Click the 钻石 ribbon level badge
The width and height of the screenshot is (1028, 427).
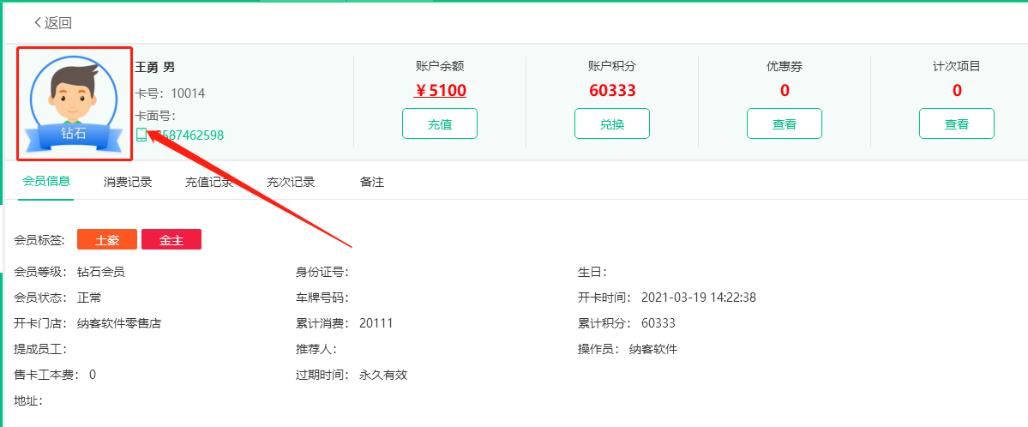click(x=73, y=134)
